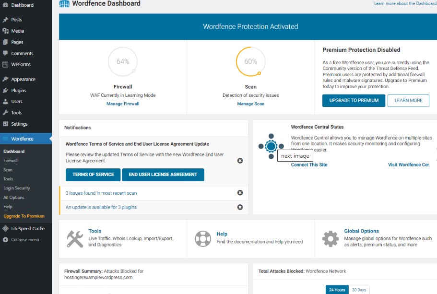437x294 pixels.
Task: Click the Help lifebuoy icon
Action: (203, 238)
